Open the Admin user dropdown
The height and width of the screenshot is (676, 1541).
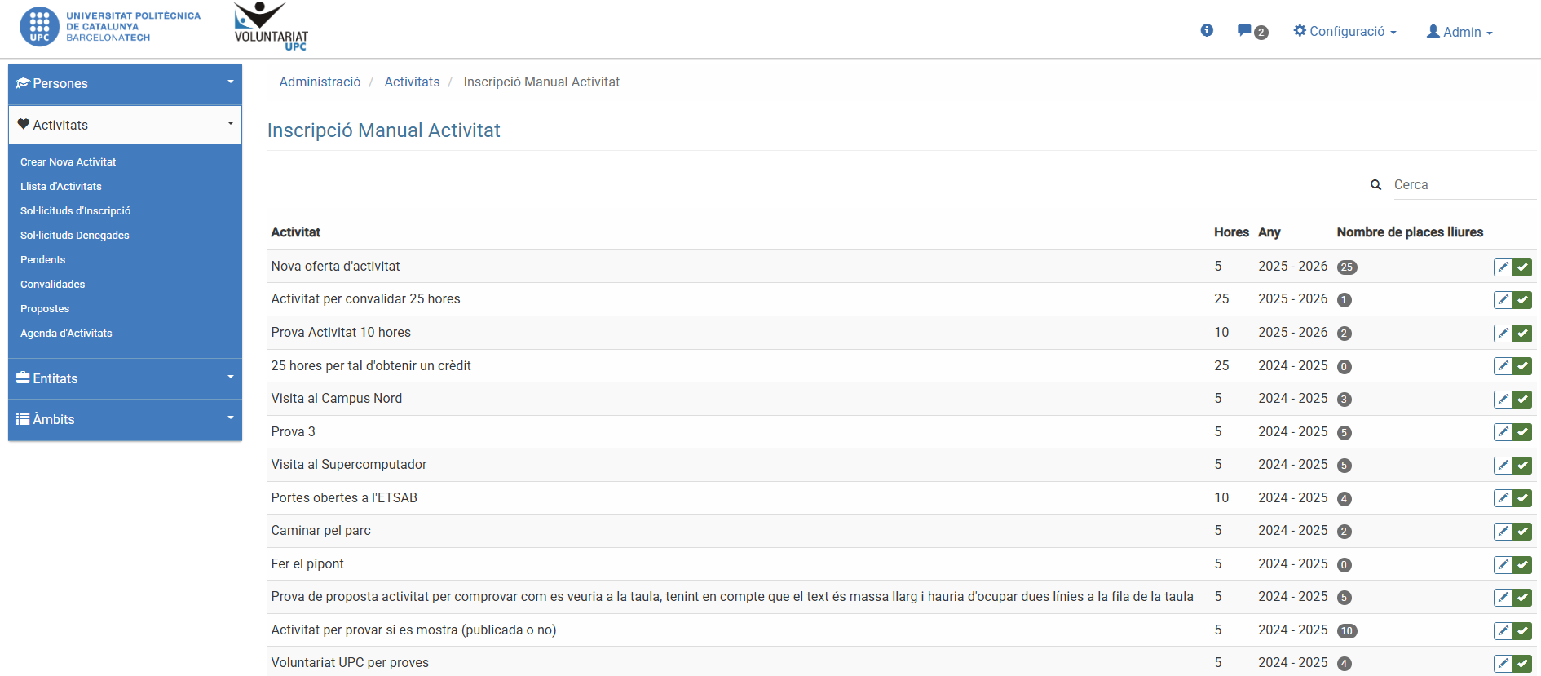point(1459,33)
